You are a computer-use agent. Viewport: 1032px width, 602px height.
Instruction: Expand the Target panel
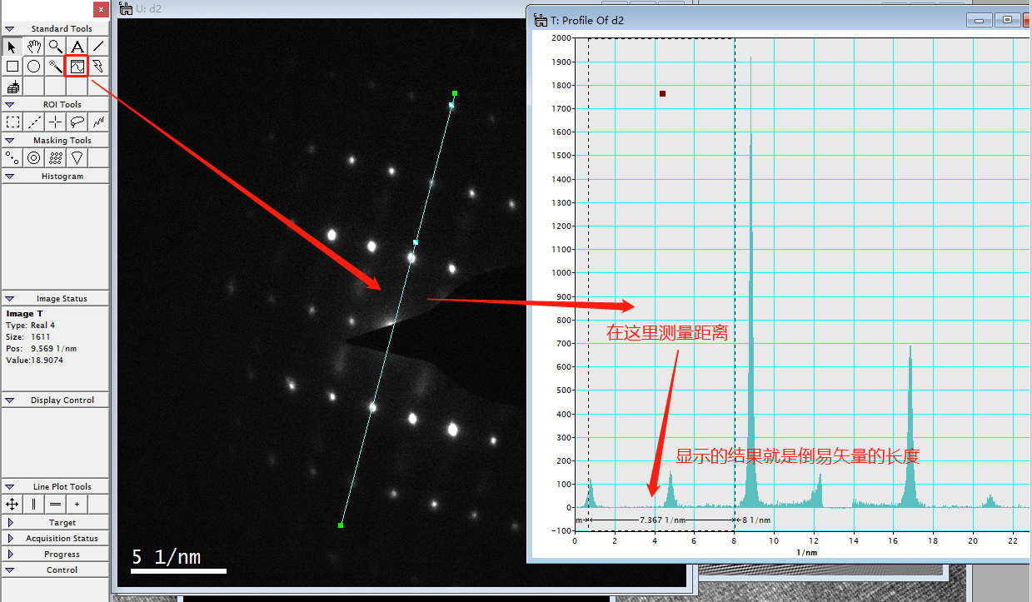pyautogui.click(x=10, y=523)
